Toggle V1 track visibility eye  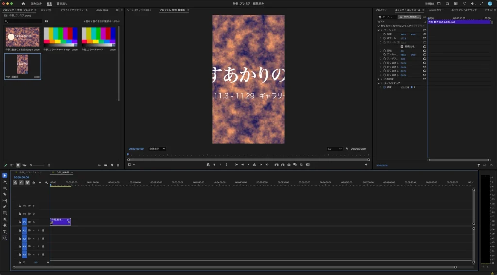33,222
